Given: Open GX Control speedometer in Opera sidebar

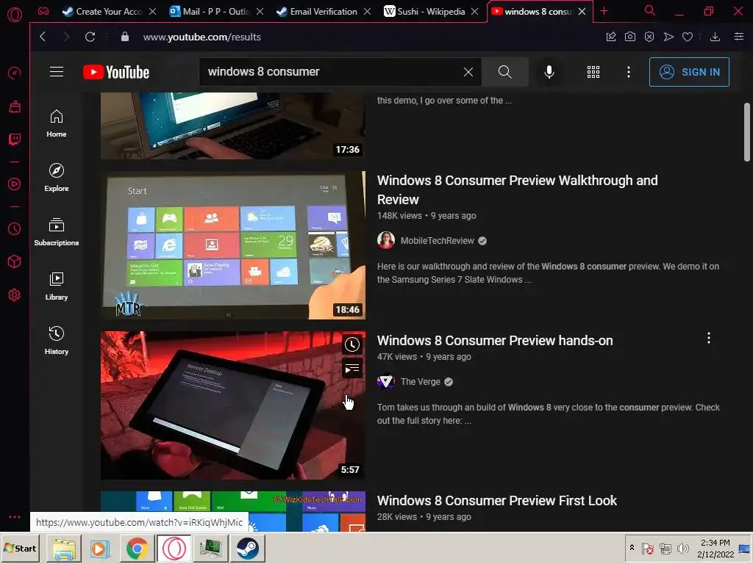Looking at the screenshot, I should point(15,73).
